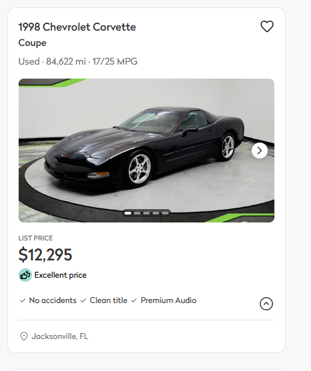Image resolution: width=311 pixels, height=371 pixels.
Task: Show next photo with right arrow
Action: 260,151
